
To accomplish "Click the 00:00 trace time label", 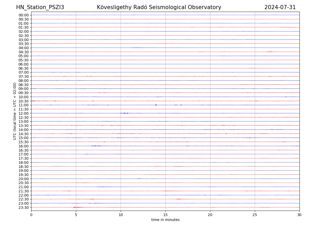I will [24, 15].
